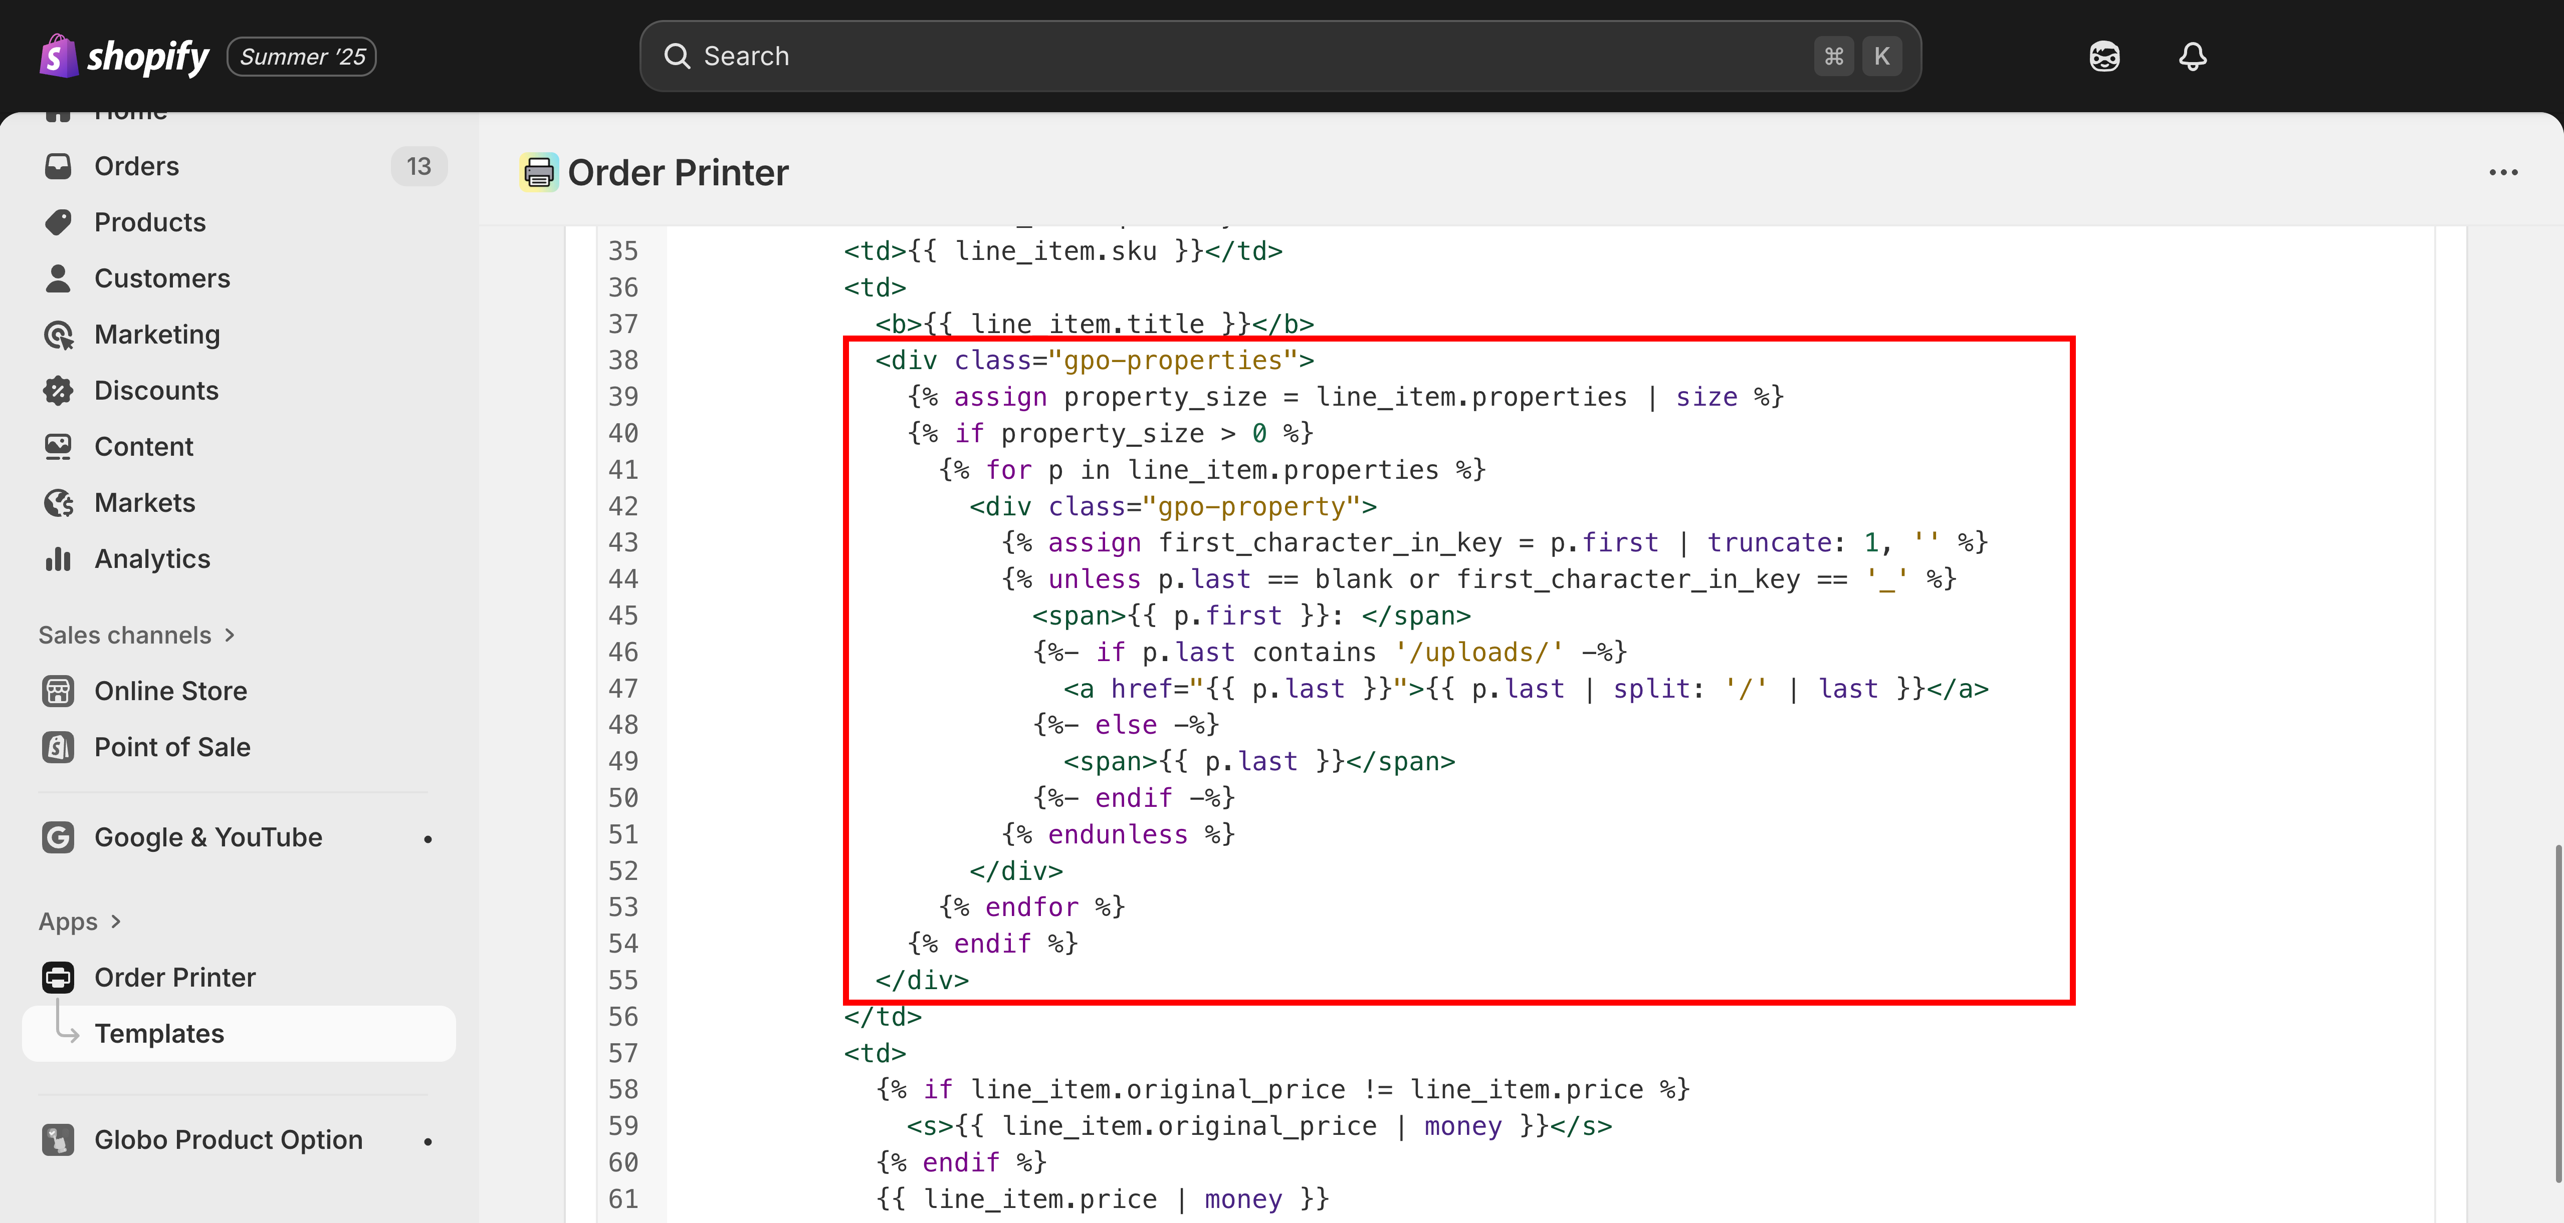Expand the Sales channels section

[x=136, y=636]
